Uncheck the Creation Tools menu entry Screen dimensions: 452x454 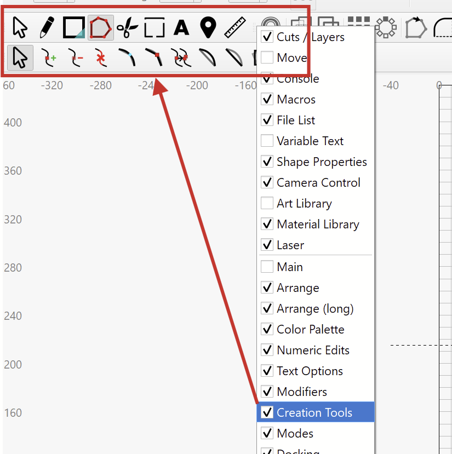(x=314, y=412)
